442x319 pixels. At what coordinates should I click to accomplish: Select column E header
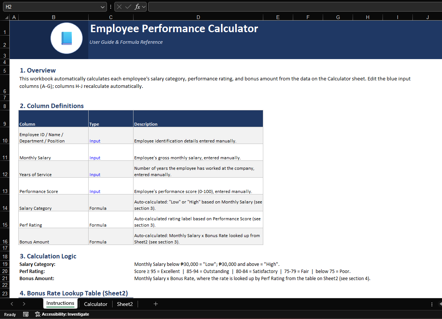coord(278,18)
